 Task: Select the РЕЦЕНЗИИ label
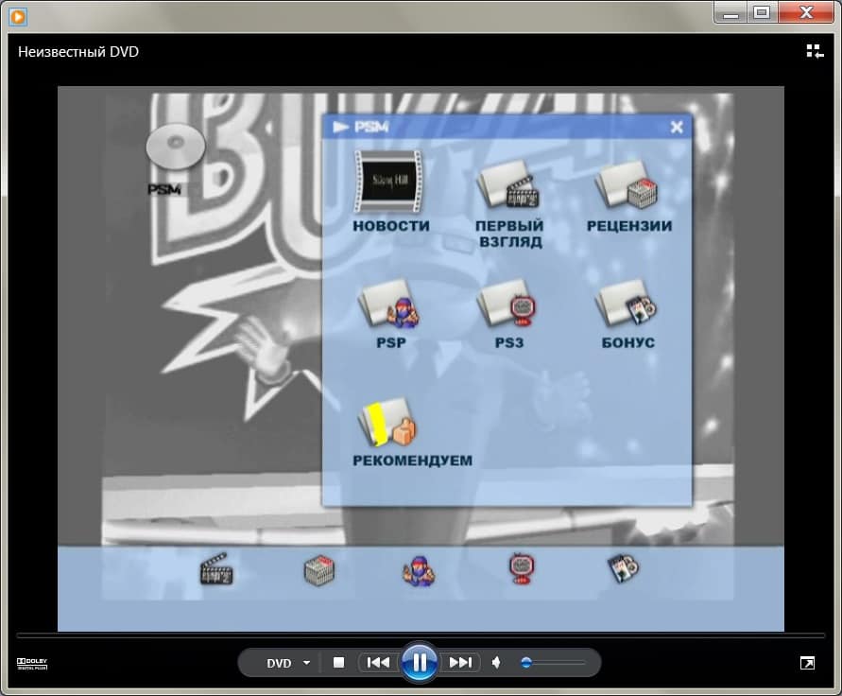point(628,226)
